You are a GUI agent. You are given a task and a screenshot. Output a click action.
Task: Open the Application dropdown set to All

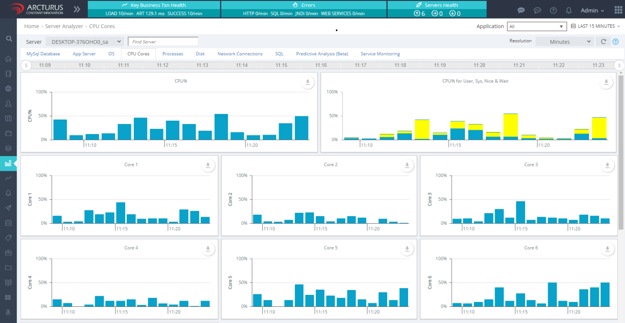point(537,26)
